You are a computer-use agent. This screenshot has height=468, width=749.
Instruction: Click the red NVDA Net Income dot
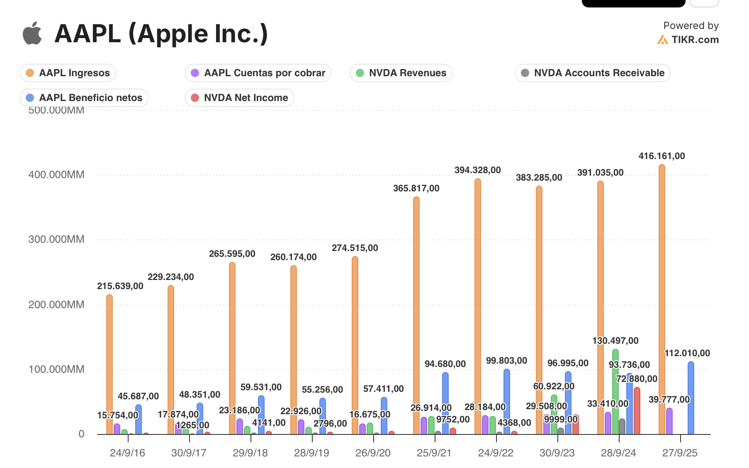pyautogui.click(x=195, y=98)
